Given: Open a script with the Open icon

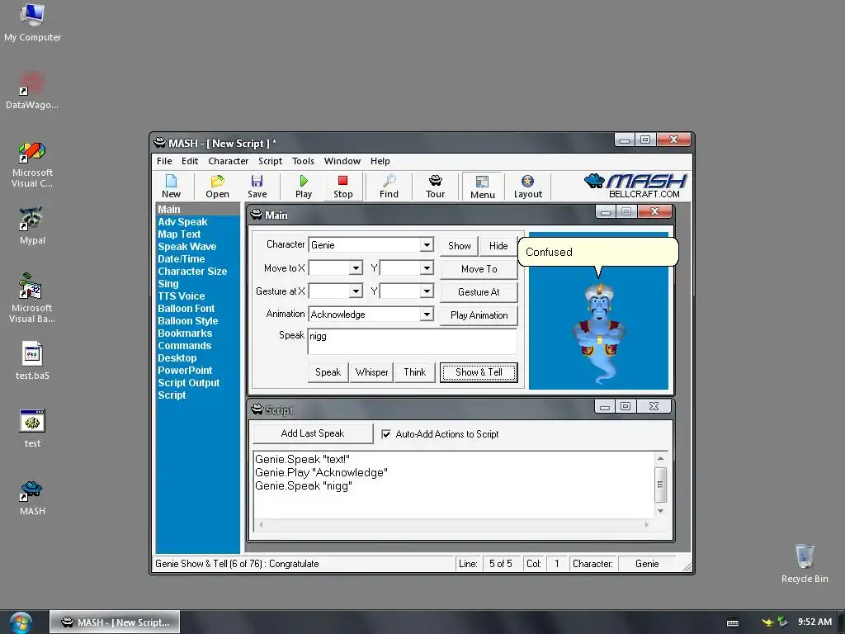Looking at the screenshot, I should (x=217, y=187).
